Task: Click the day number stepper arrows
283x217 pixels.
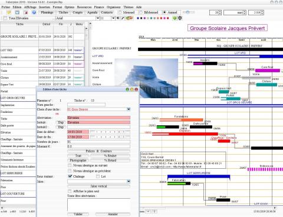Action: (220, 12)
